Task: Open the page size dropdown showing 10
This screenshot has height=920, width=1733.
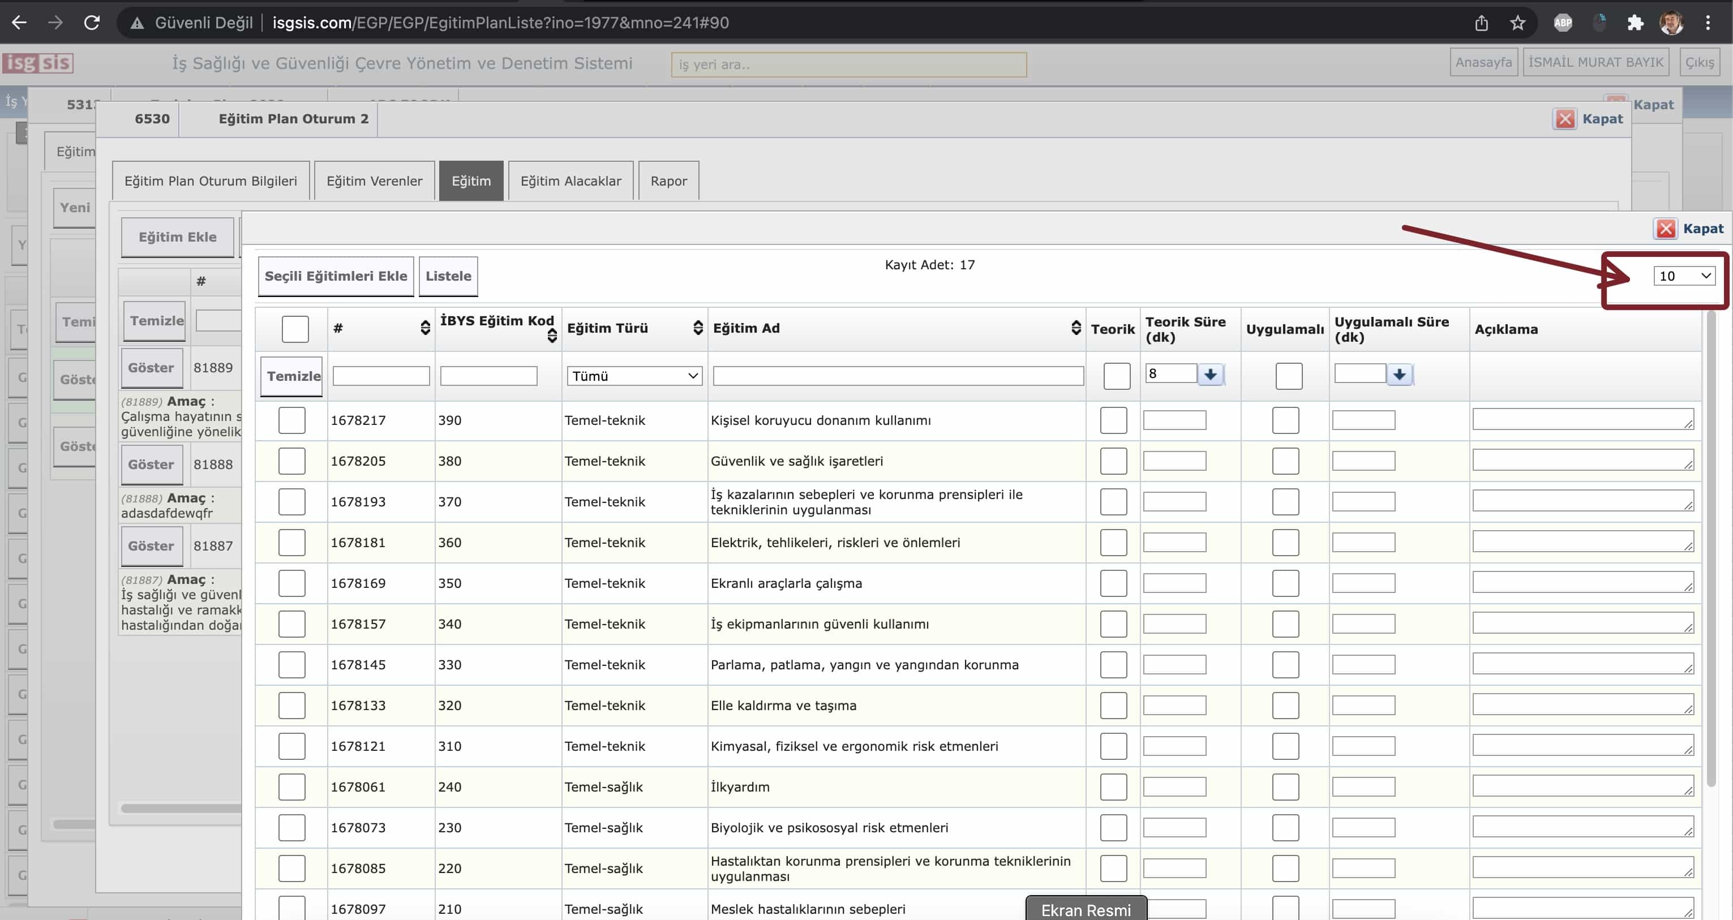Action: tap(1684, 276)
